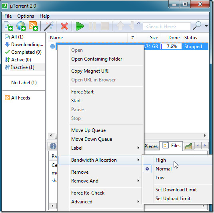This screenshot has height=213, width=214.
Task: Open the Speed graph tab icon
Action: [x=188, y=146]
